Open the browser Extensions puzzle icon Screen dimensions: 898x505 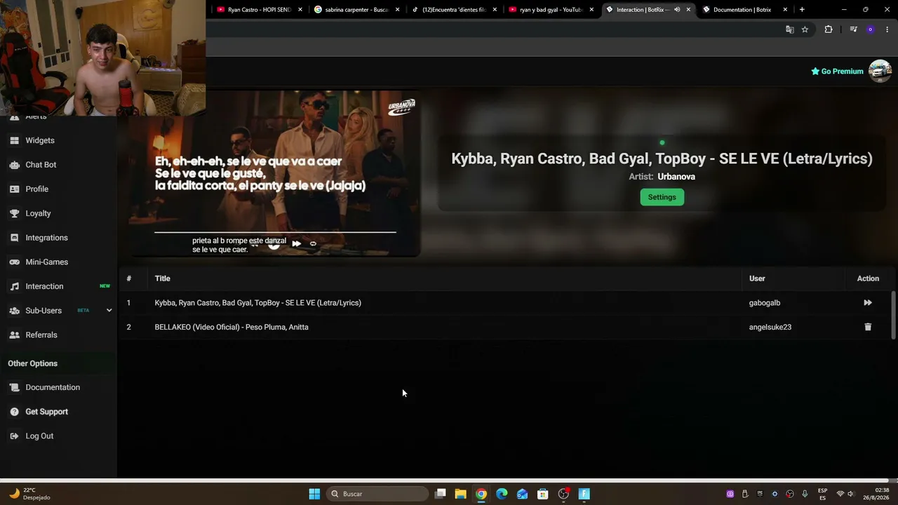coord(829,29)
